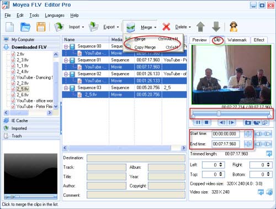The height and width of the screenshot is (209, 276).
Task: Take a snapshot with the camera icon
Action: coord(248,122)
